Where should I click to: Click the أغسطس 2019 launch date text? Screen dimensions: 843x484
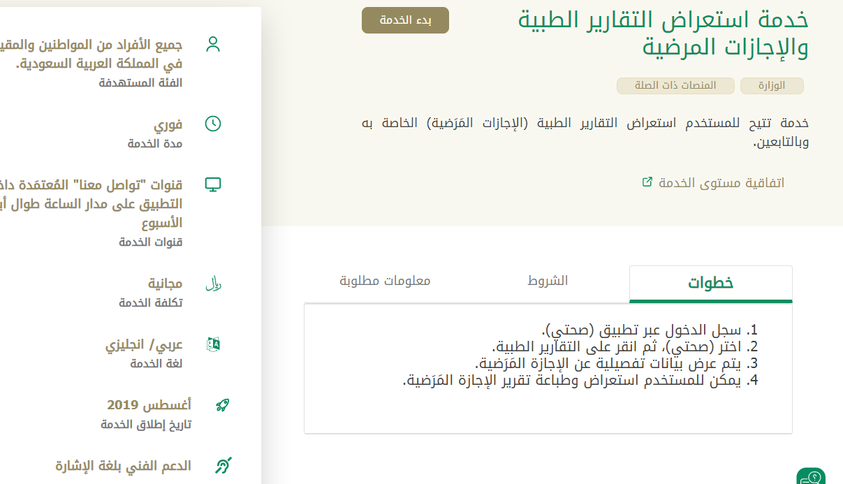(x=149, y=405)
